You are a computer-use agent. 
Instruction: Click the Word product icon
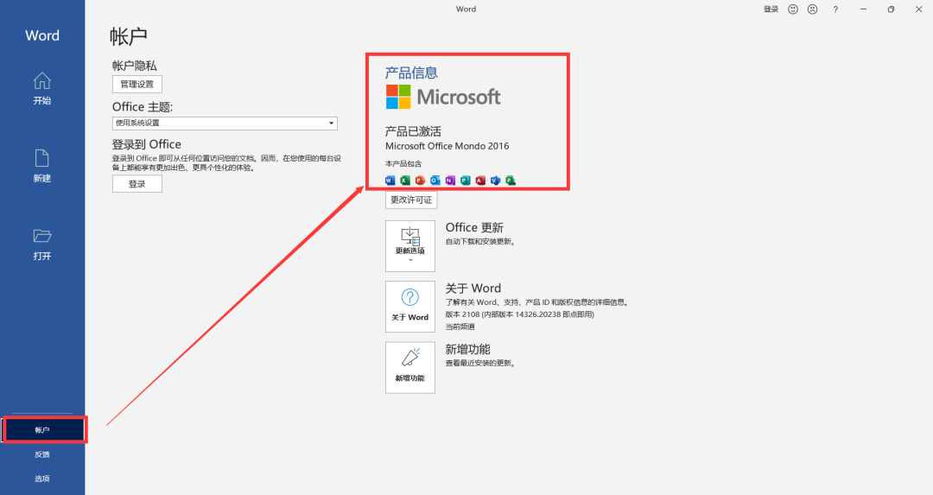pyautogui.click(x=390, y=181)
